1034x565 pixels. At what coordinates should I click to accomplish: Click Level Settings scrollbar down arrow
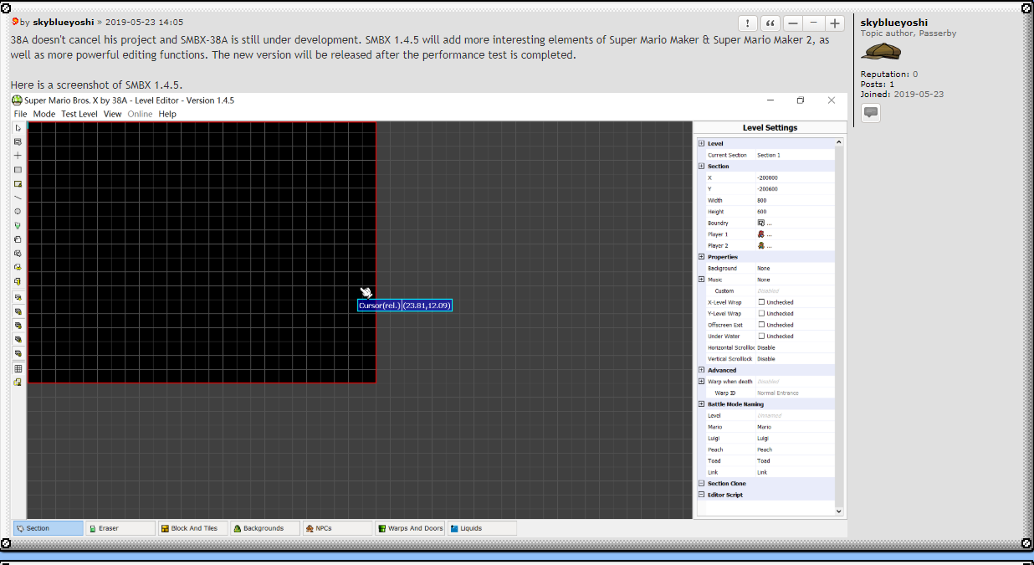coord(839,511)
